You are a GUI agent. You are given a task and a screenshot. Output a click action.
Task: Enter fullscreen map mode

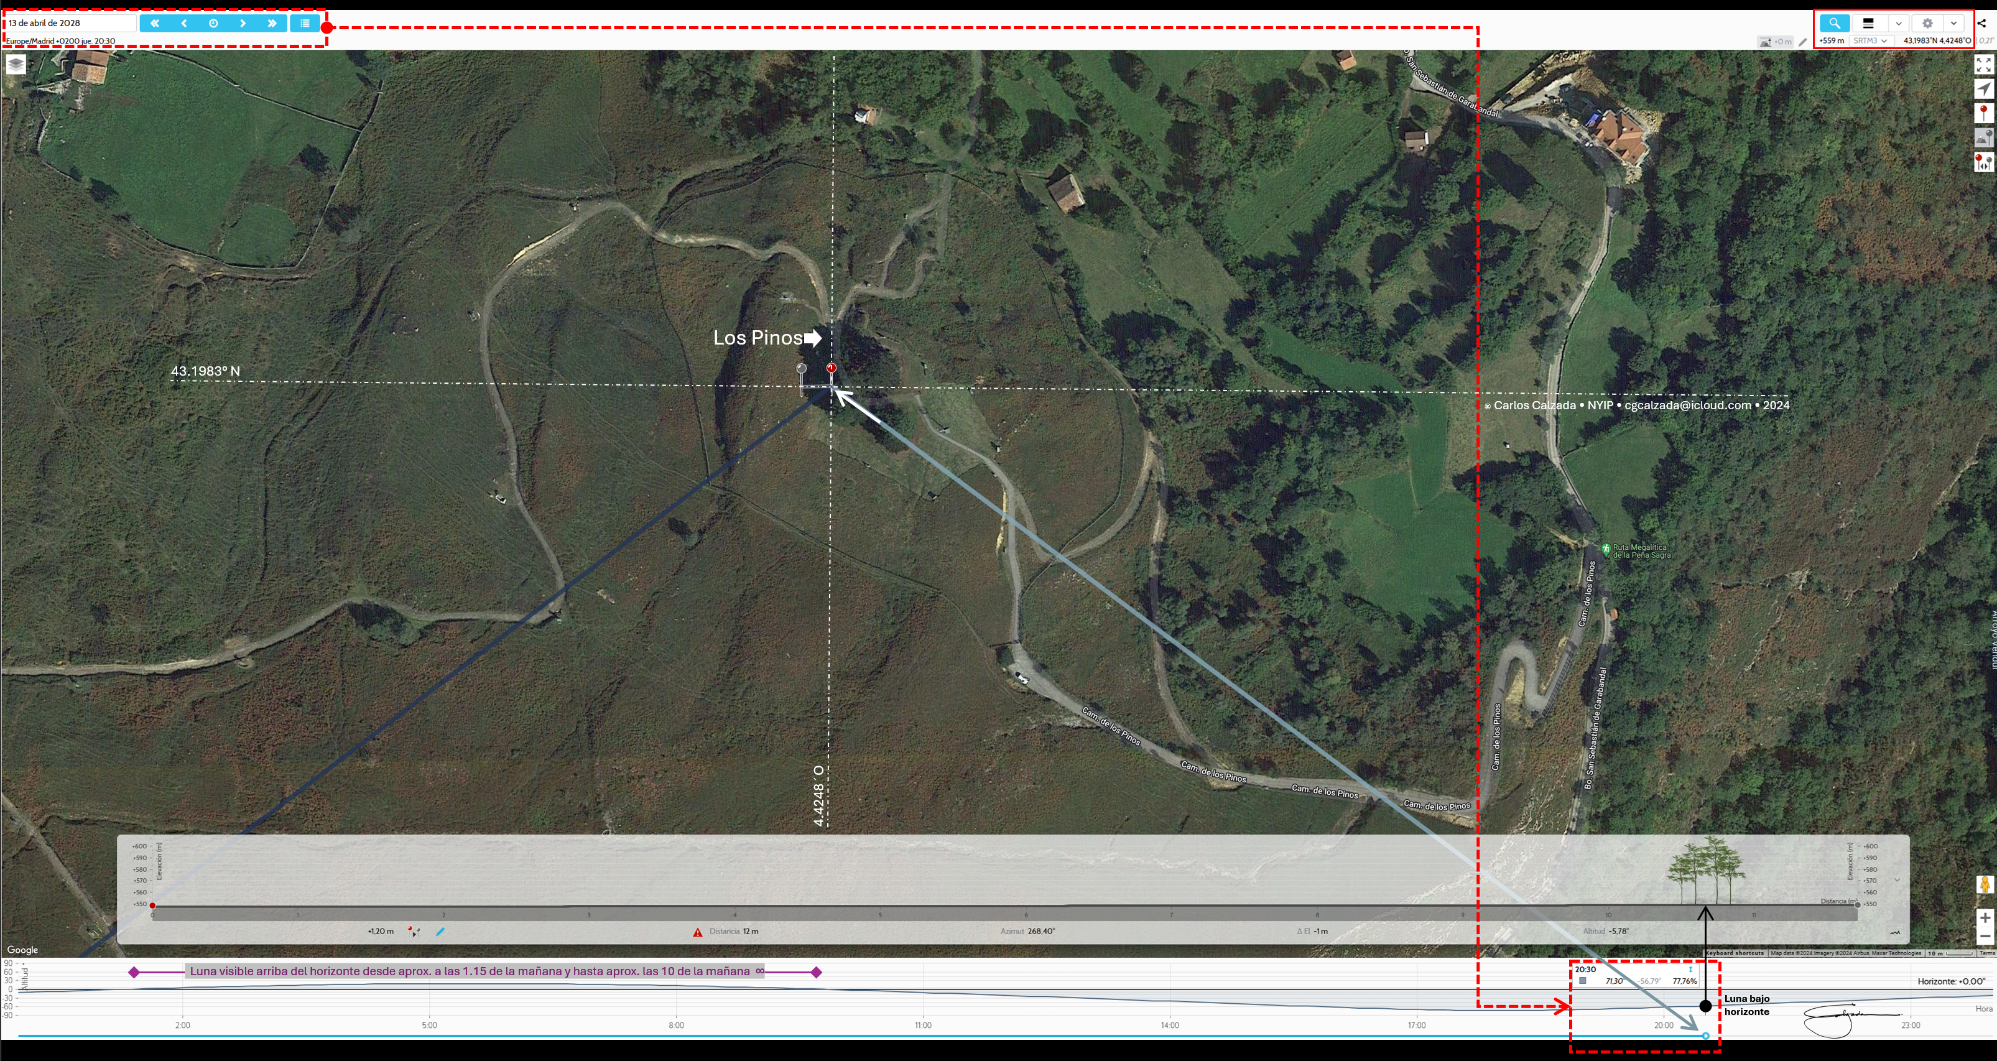(1983, 64)
